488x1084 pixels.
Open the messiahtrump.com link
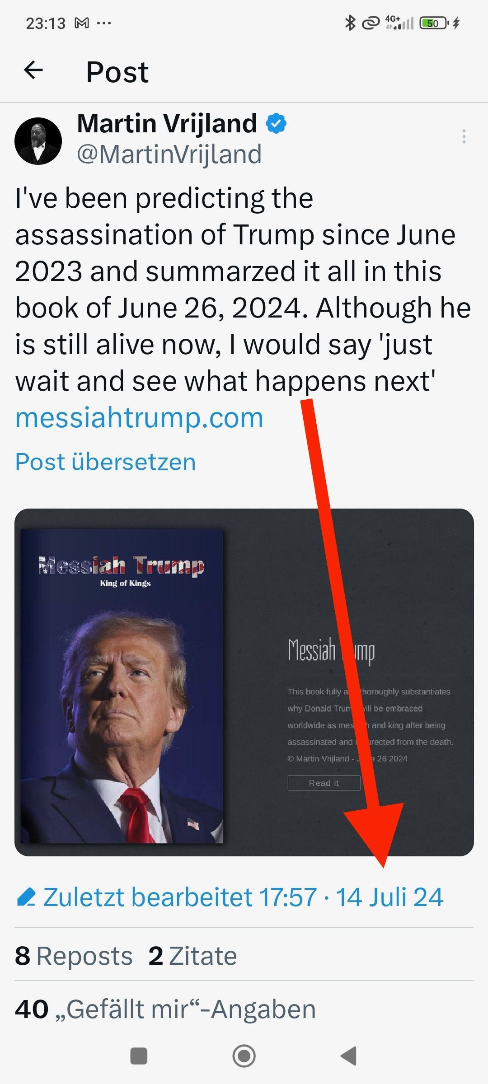pyautogui.click(x=139, y=418)
